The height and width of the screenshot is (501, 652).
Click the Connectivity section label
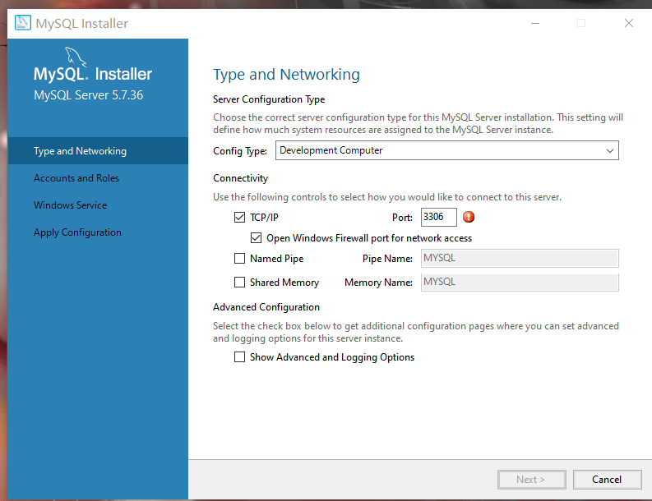pyautogui.click(x=240, y=178)
